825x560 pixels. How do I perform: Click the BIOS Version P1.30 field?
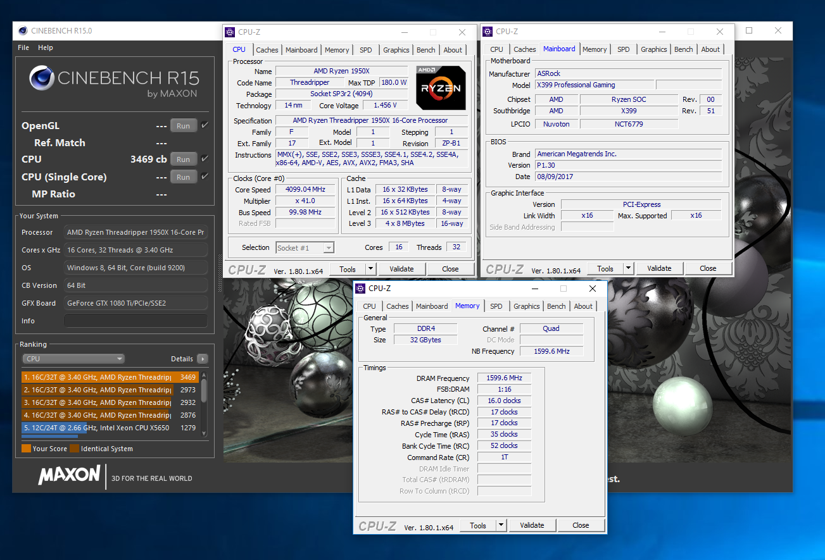coord(629,165)
